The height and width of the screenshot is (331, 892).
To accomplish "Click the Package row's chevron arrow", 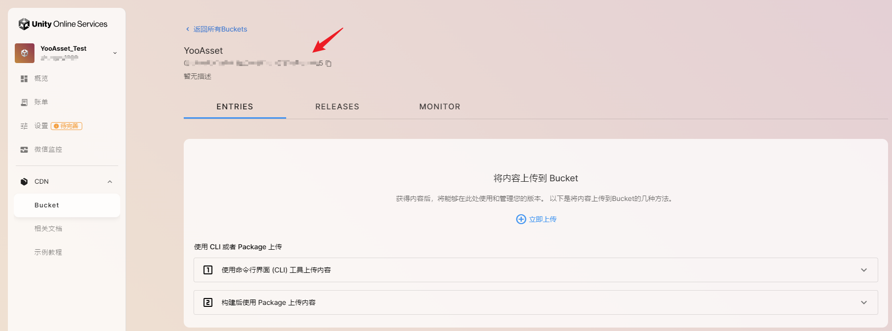I will point(864,302).
